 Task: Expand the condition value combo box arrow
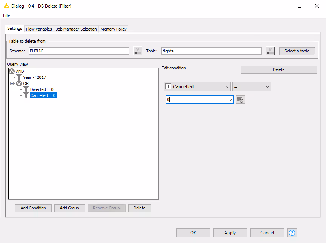point(230,100)
